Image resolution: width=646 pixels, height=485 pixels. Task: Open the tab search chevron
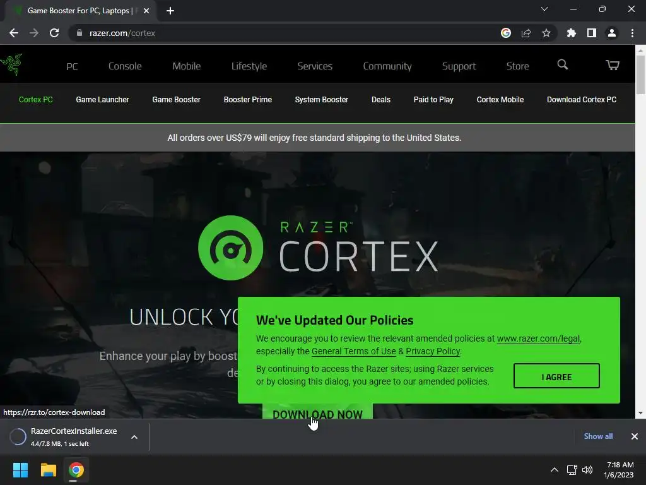pos(544,9)
